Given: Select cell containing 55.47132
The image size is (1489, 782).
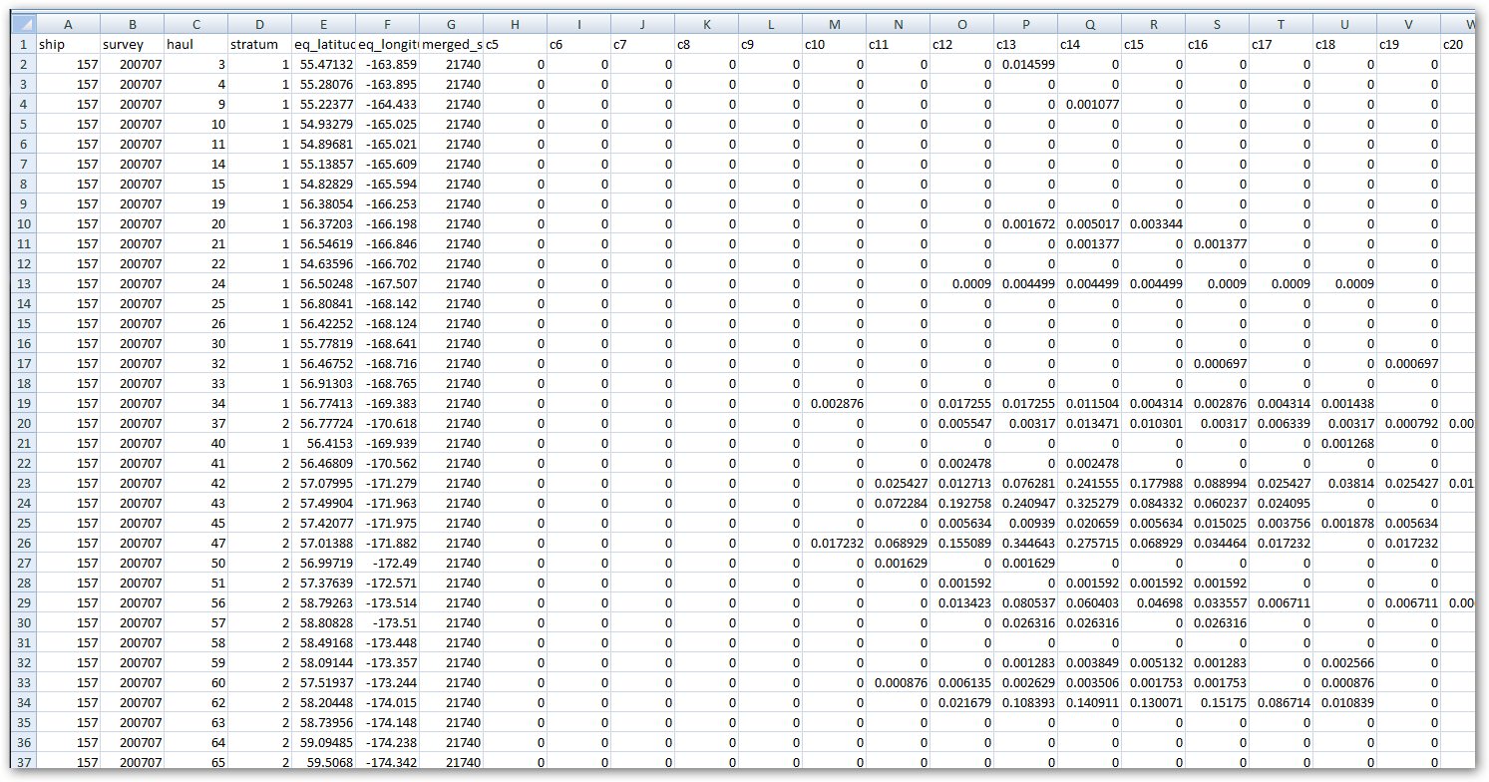Looking at the screenshot, I should 323,64.
